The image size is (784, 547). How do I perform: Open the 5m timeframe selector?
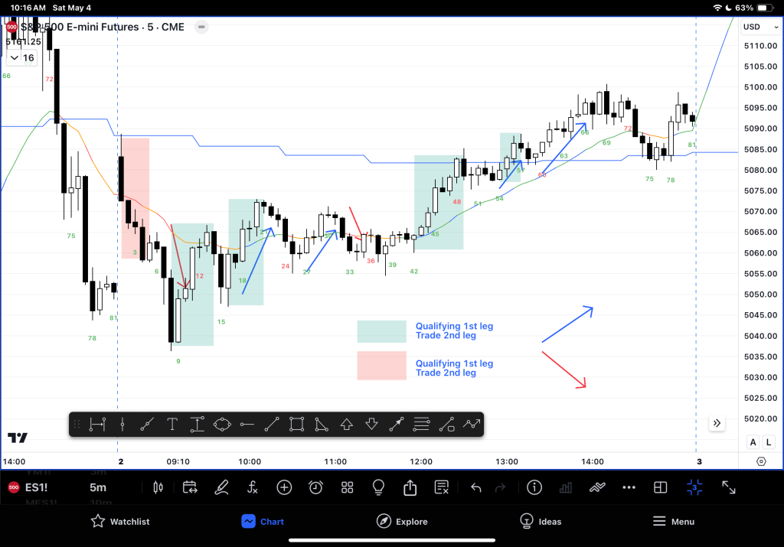click(x=98, y=487)
